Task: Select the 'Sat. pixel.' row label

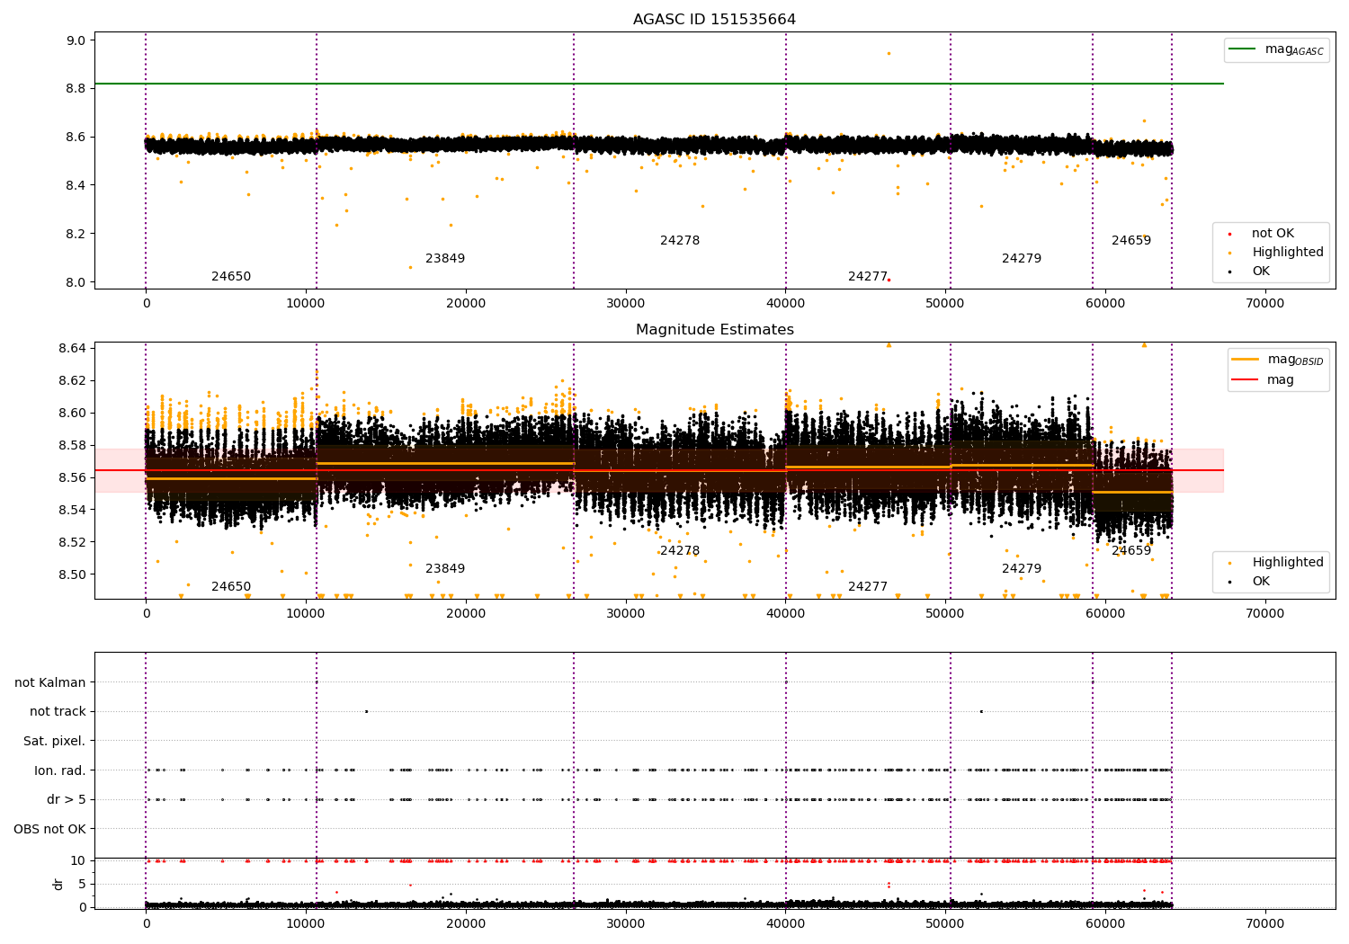Action: tap(55, 741)
